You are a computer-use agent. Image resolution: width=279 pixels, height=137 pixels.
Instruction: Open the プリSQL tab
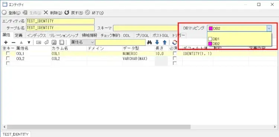coord(142,35)
